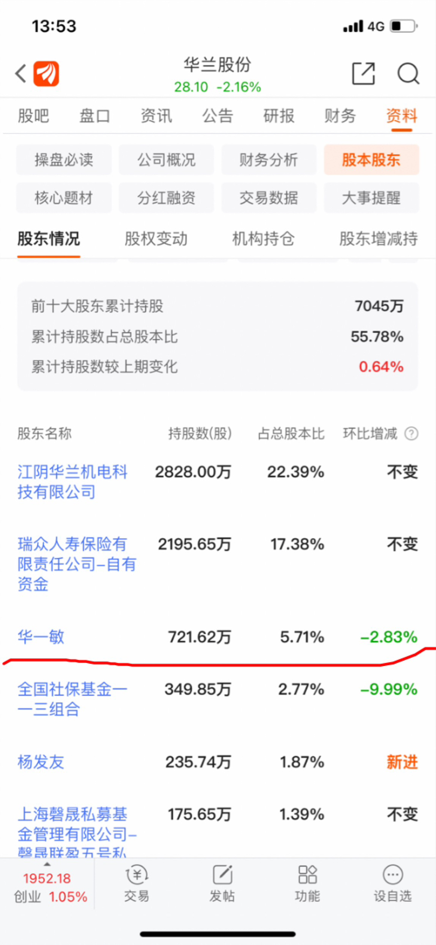Select the 股权变动 sub-tab

click(x=156, y=239)
